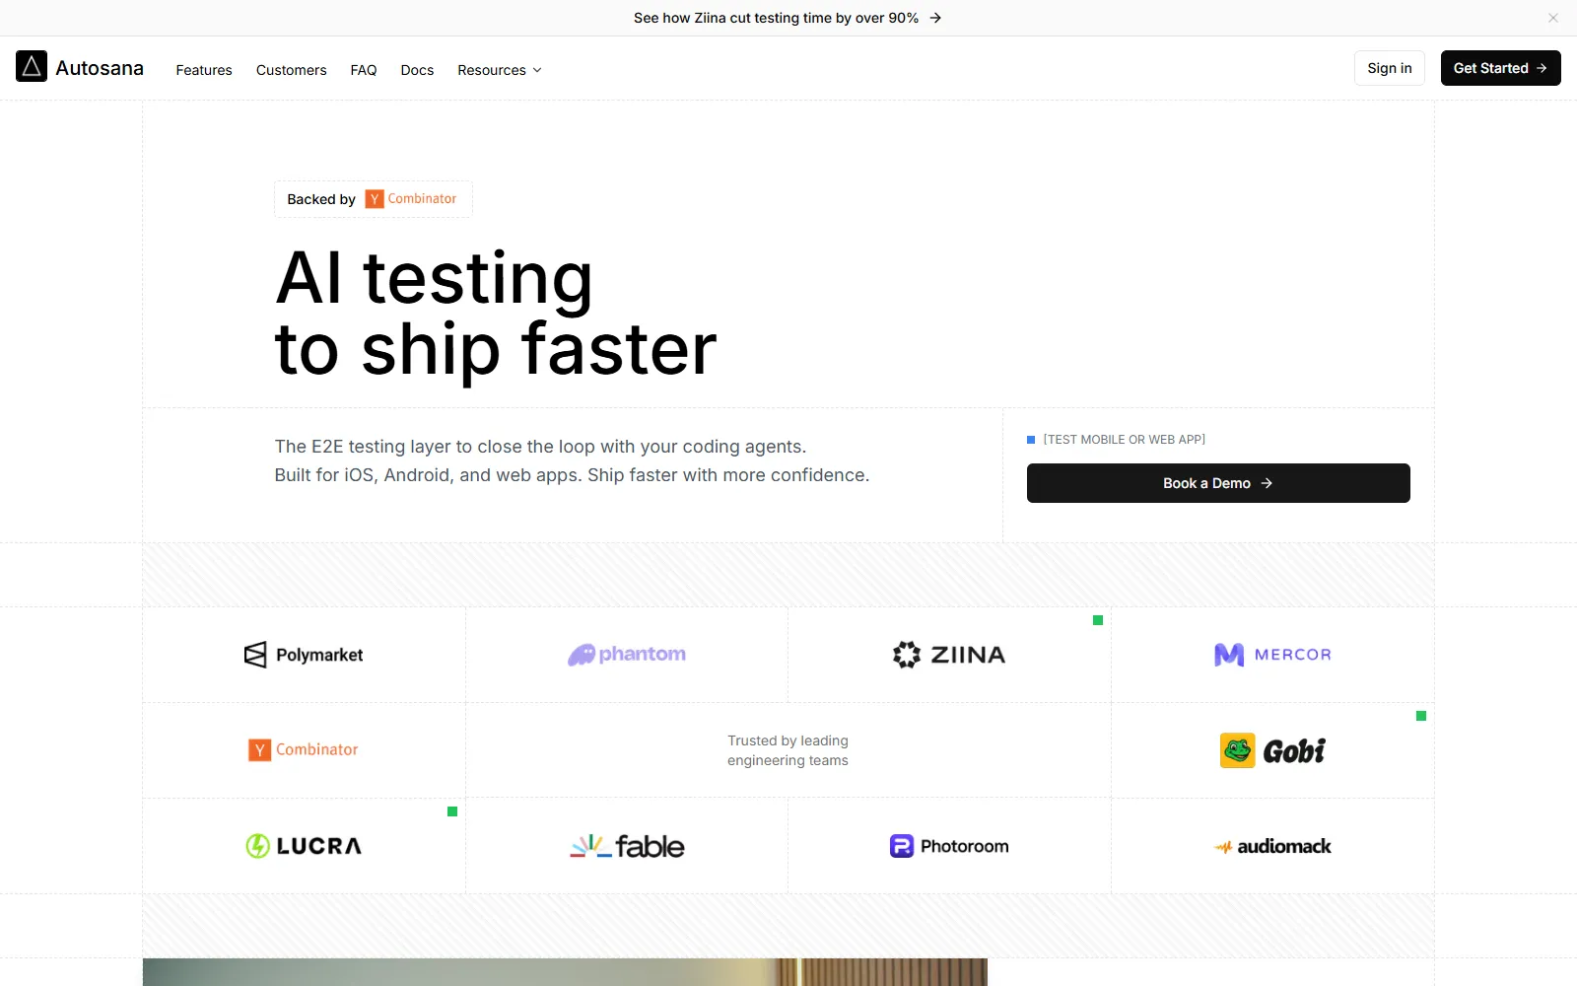Click the Lucra logo
Image resolution: width=1577 pixels, height=986 pixels.
[x=304, y=846]
